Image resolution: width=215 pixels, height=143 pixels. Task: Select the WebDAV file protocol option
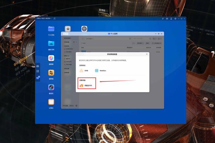pos(100,71)
